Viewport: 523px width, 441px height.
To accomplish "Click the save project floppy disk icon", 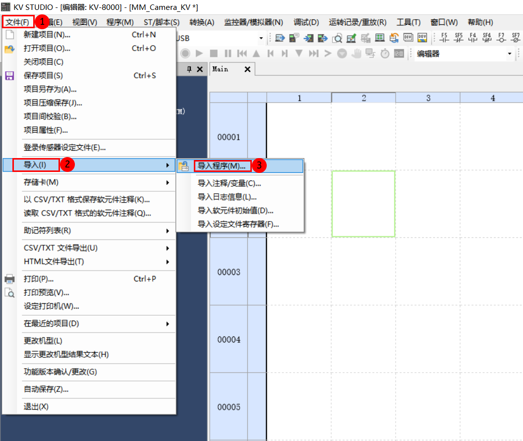I will (9, 75).
